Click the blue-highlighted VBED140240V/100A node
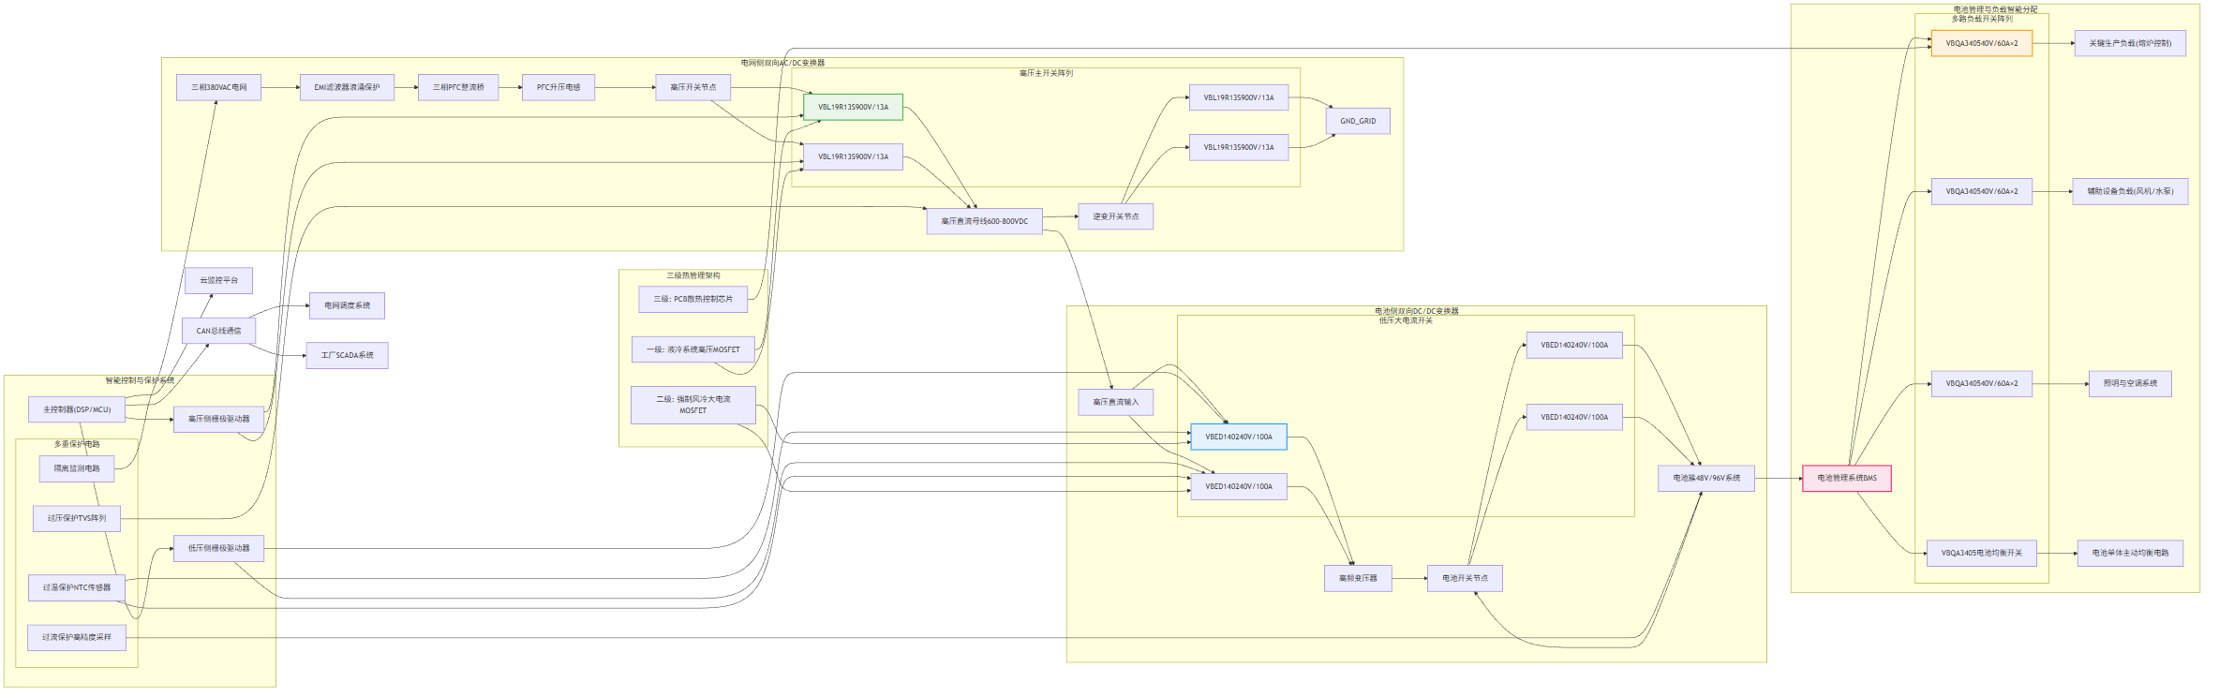The width and height of the screenshot is (2219, 697). point(1239,437)
